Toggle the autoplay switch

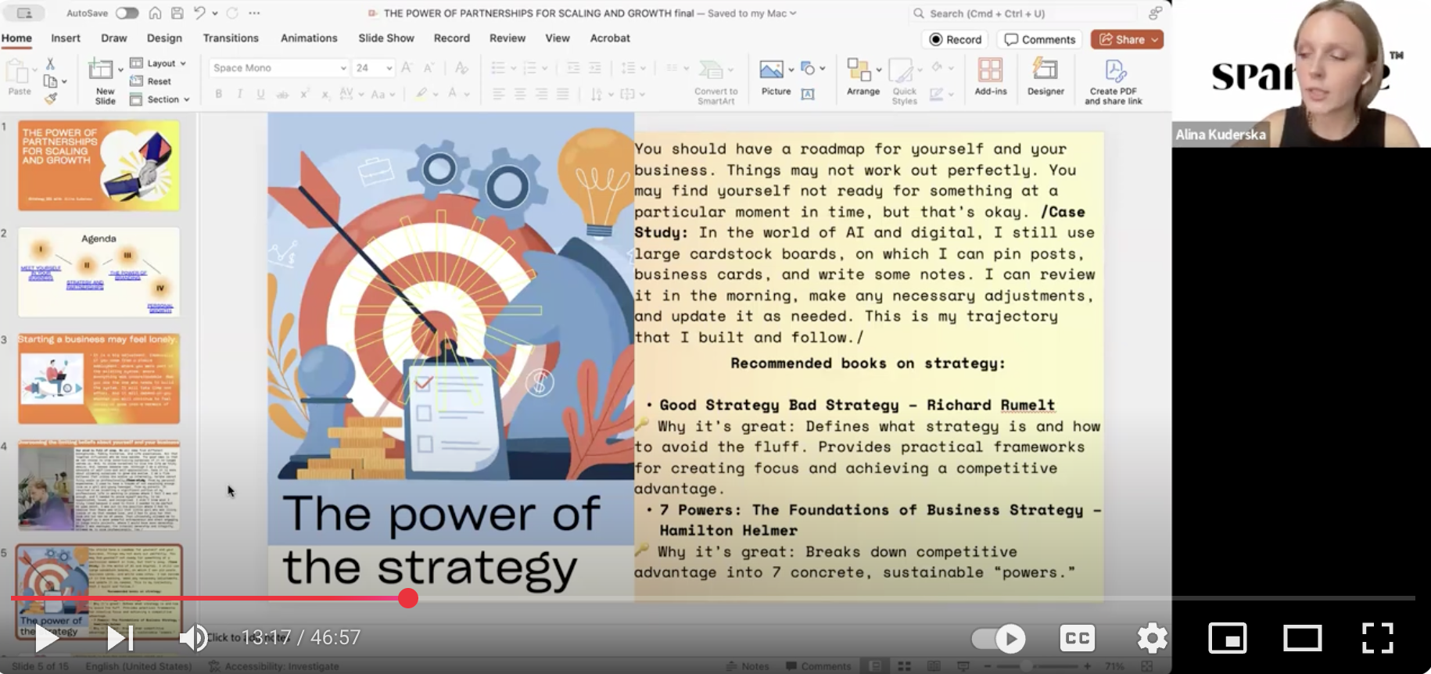point(999,639)
